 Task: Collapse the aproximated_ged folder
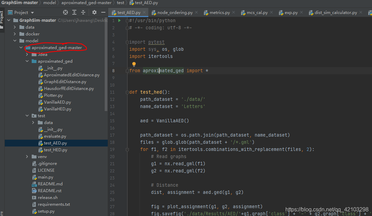[27, 61]
